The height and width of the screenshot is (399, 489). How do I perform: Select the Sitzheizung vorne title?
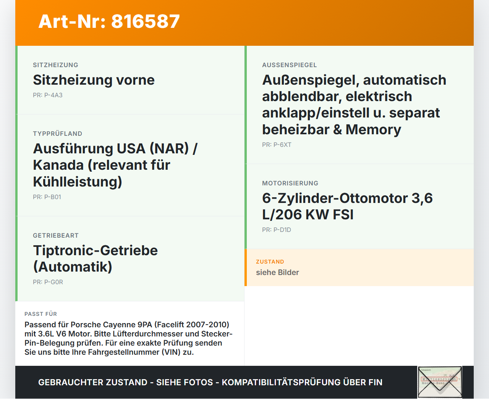(x=94, y=80)
